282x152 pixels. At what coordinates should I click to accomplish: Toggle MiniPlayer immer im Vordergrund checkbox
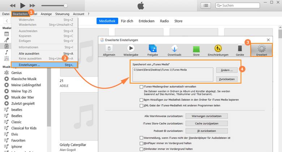(x=141, y=143)
